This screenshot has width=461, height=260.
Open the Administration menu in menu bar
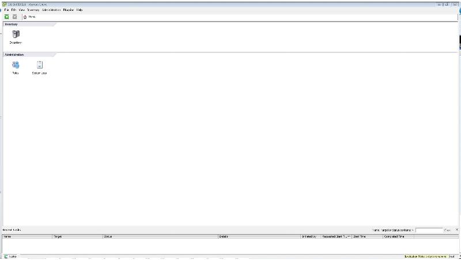[51, 10]
